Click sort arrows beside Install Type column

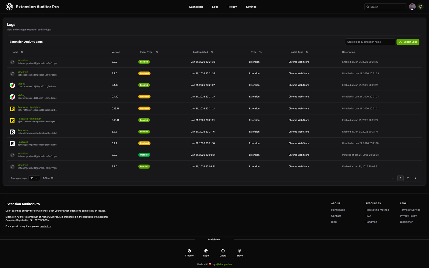click(x=307, y=52)
